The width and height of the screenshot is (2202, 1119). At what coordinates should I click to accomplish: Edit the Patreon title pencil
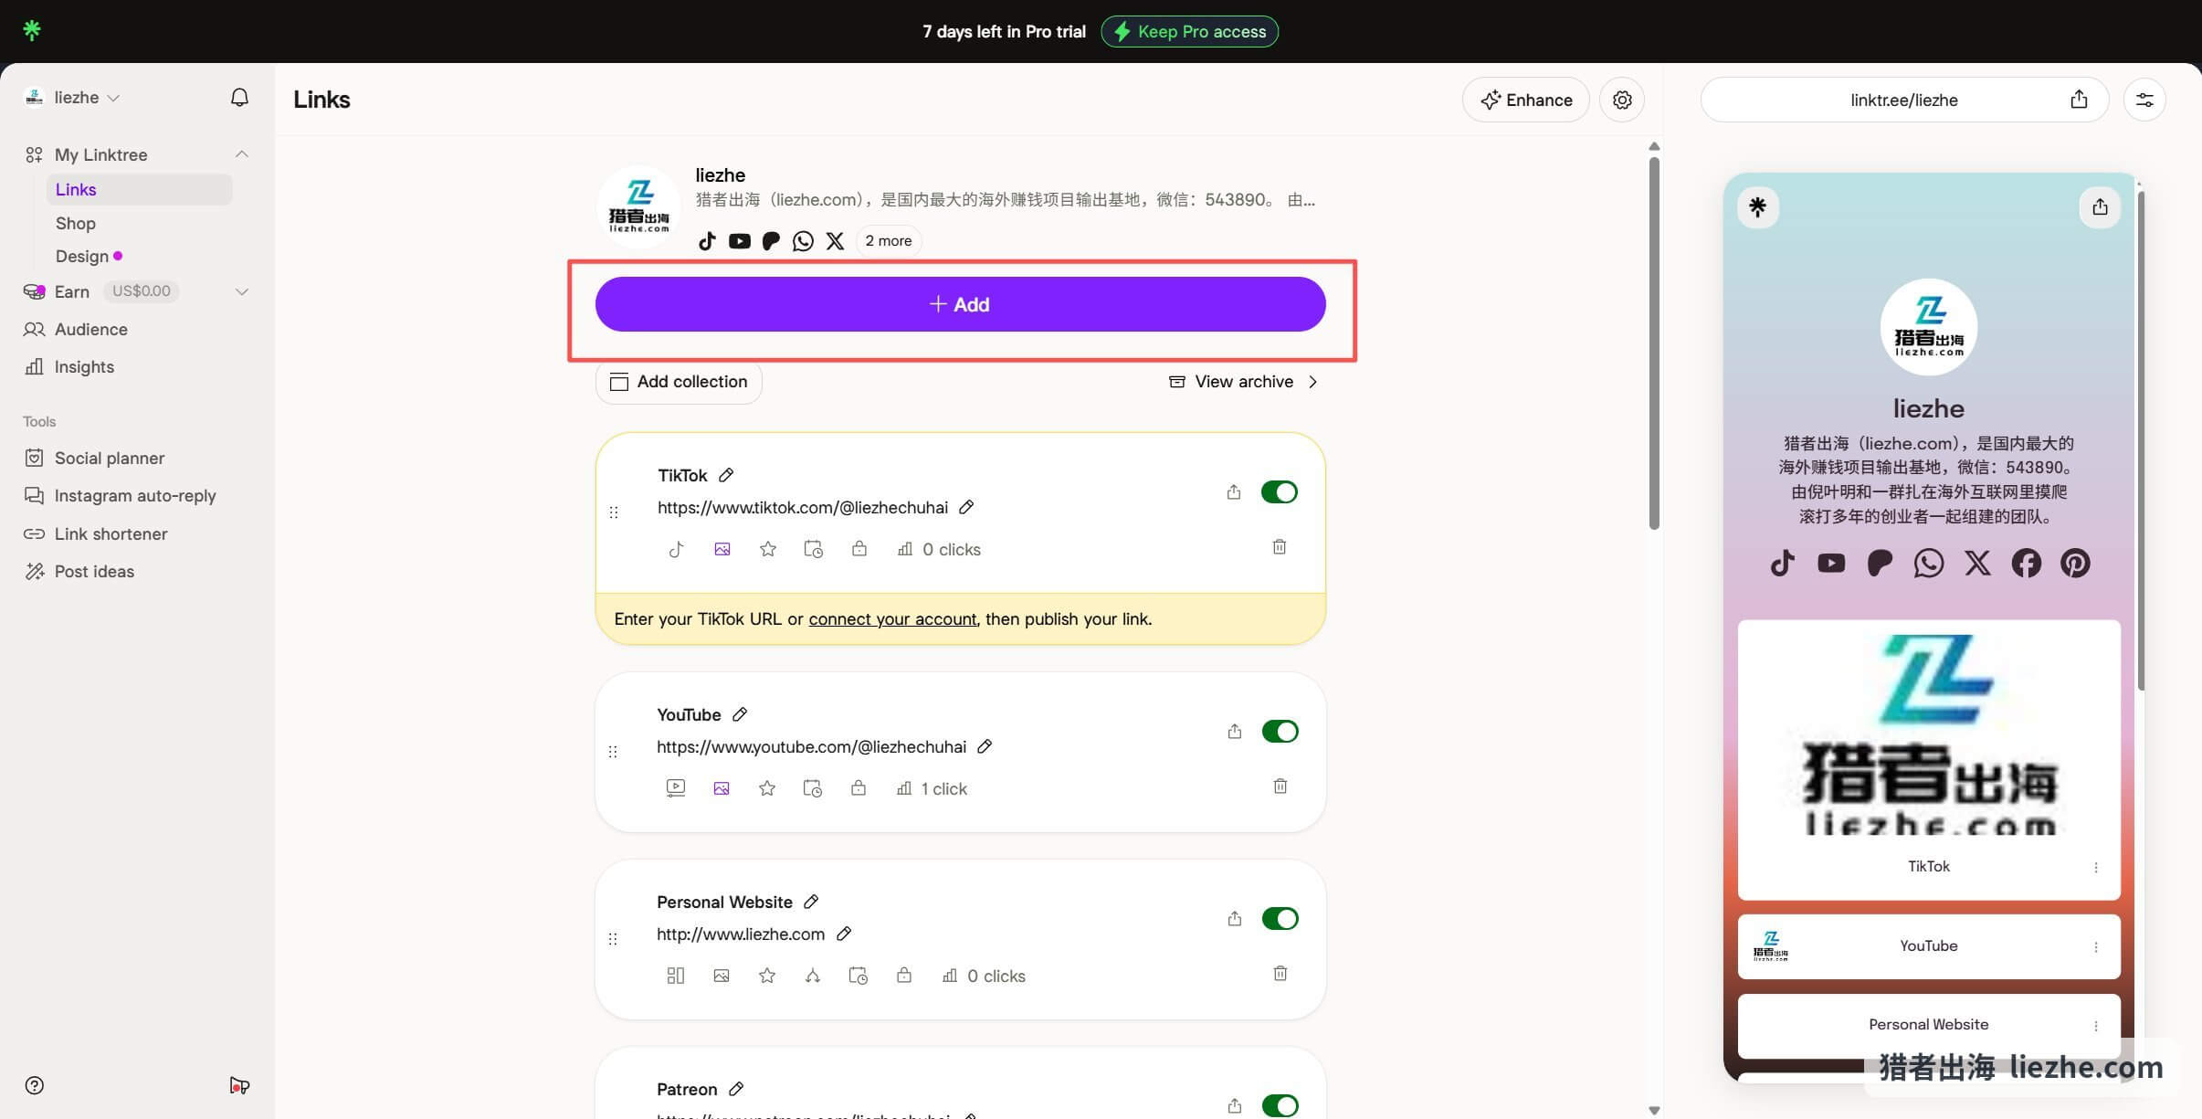point(736,1089)
